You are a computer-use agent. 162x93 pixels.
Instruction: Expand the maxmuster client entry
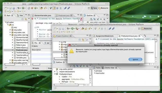coord(94,73)
